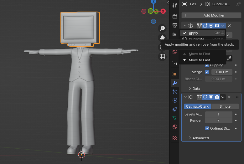
Task: Click the green Y axis on navigation gizmo
Action: (156, 12)
